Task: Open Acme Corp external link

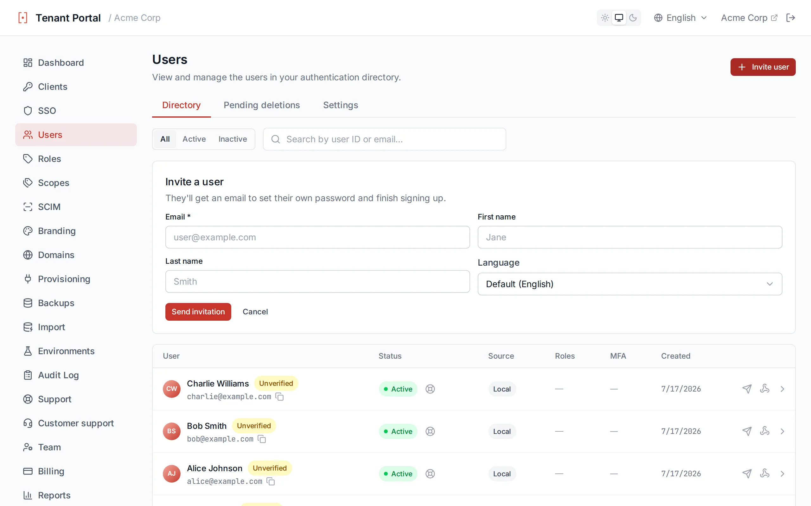Action: point(749,18)
